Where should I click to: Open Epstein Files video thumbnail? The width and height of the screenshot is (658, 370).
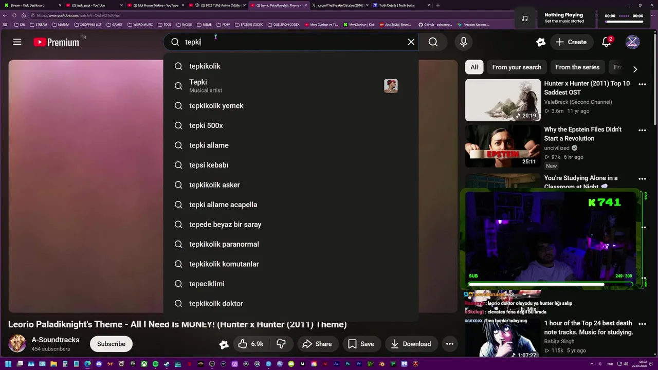tap(503, 146)
